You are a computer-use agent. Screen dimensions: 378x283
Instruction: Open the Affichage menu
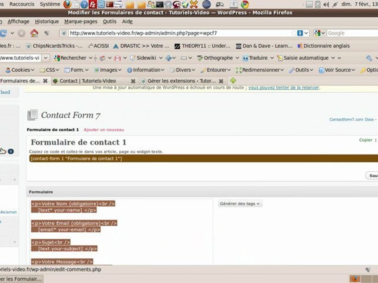click(19, 21)
